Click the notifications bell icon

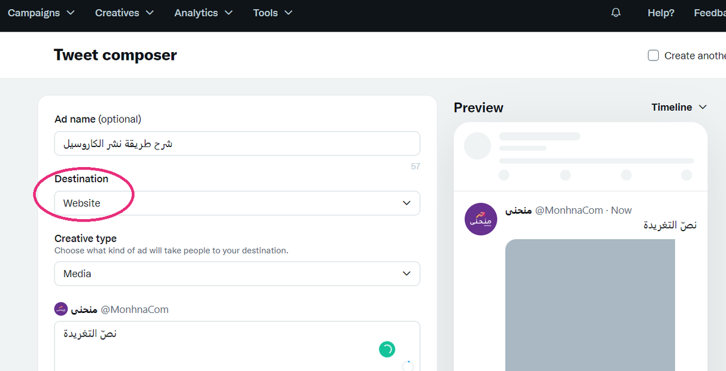pyautogui.click(x=616, y=13)
